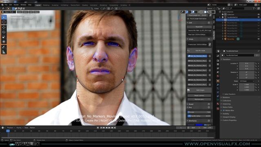
Task: Toggle visibility eye of the last fbCamObj item
Action: coord(259,39)
